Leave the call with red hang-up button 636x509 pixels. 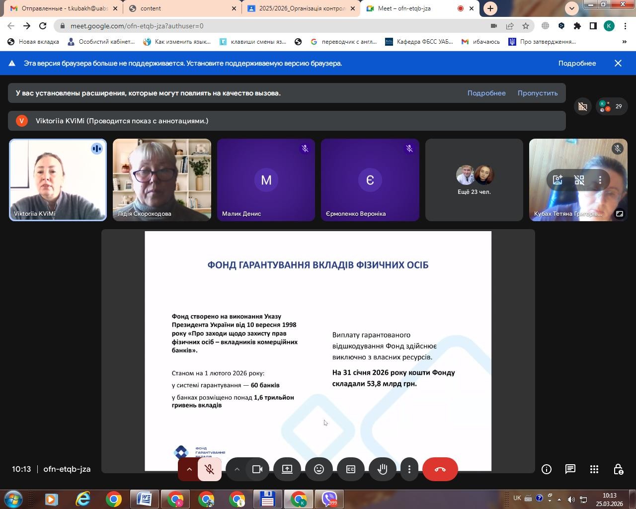point(440,469)
